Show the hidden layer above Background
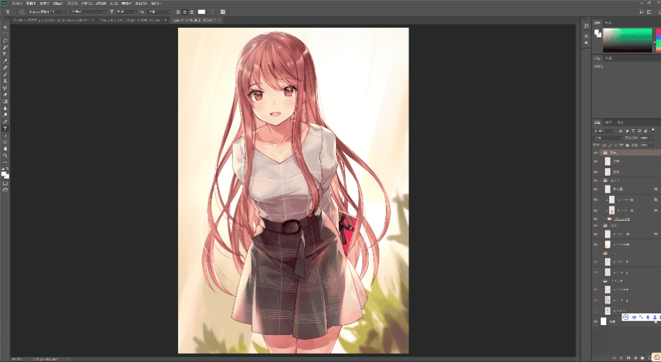This screenshot has width=661, height=362. (596, 311)
